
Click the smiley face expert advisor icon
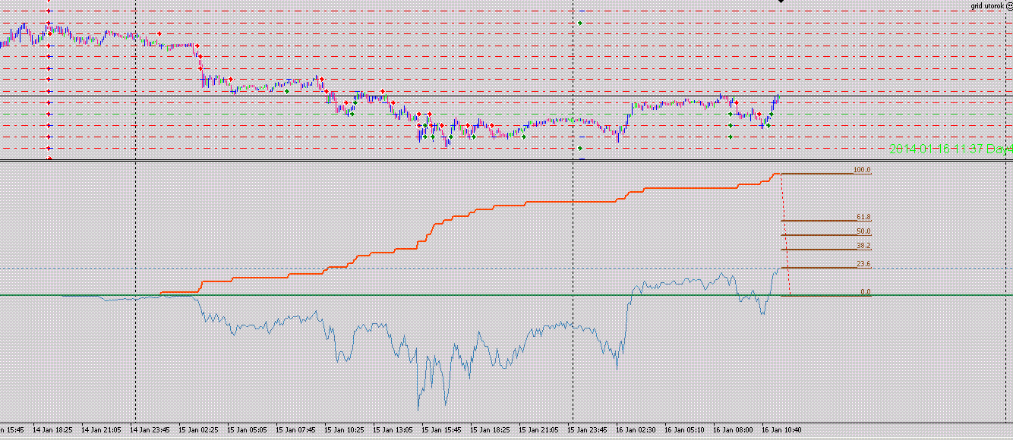tap(1008, 6)
